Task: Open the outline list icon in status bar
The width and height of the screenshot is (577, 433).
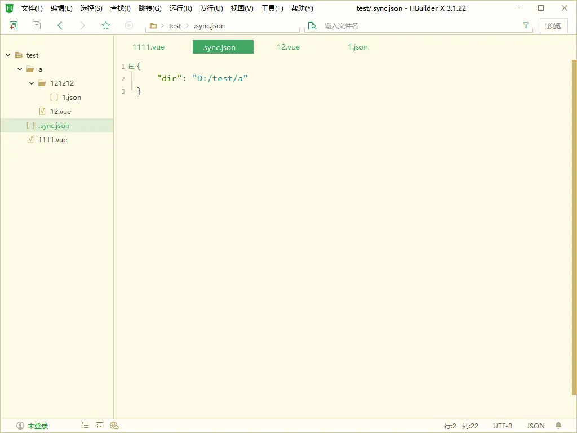Action: click(85, 426)
